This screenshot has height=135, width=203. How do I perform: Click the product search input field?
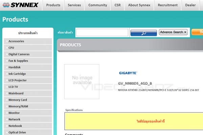(x=102, y=32)
